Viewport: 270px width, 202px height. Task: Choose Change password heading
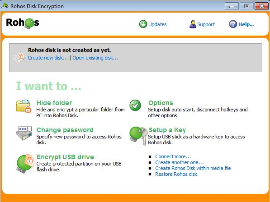click(x=65, y=130)
